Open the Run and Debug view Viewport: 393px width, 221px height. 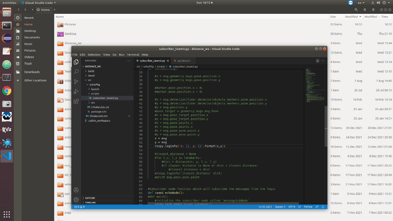click(76, 91)
